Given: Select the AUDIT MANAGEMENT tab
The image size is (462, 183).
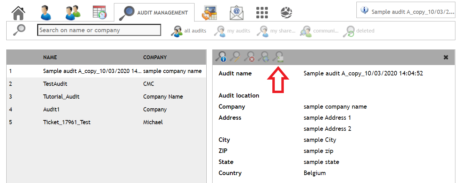Looking at the screenshot, I should (154, 13).
